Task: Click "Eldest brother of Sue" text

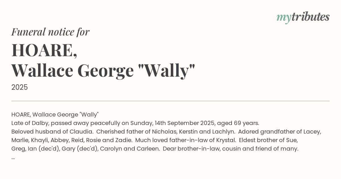Action: point(268,140)
